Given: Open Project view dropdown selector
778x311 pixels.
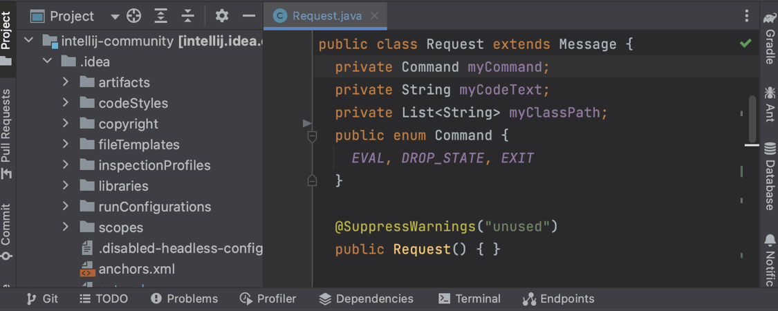Looking at the screenshot, I should [115, 16].
